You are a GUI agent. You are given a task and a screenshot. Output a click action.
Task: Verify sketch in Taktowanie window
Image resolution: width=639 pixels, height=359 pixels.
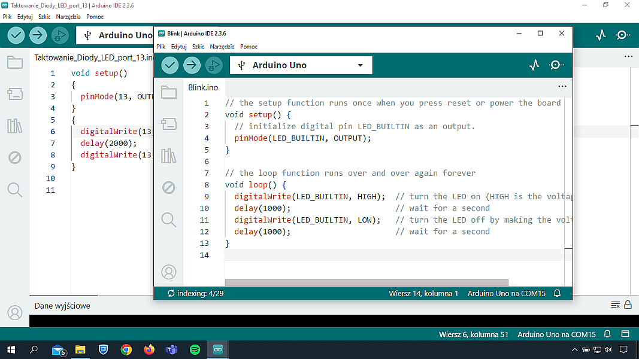coord(16,35)
